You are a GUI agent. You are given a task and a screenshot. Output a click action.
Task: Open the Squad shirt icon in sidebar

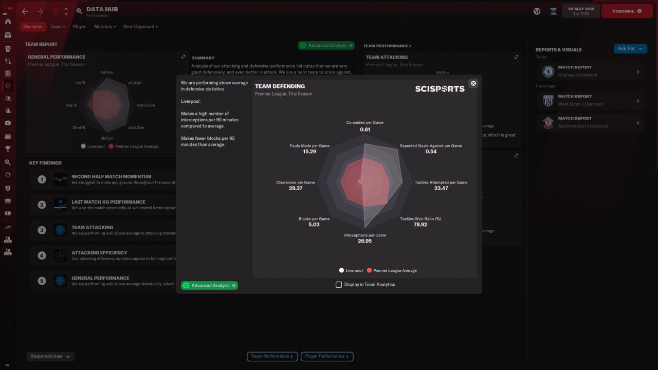tap(8, 48)
